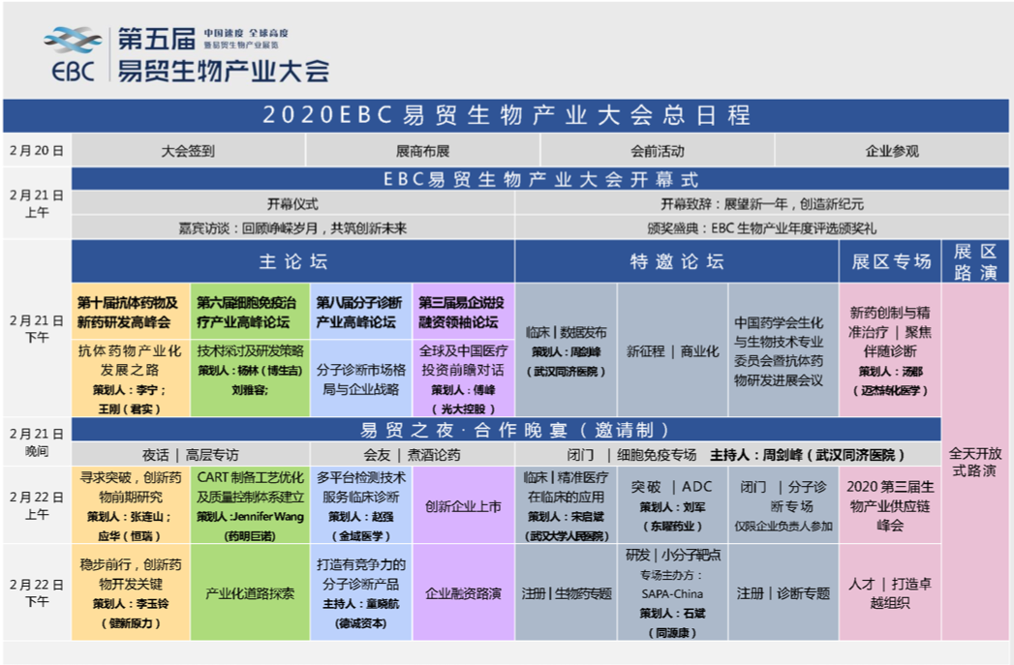Click 人才 | 打造卓越组织 cell
The width and height of the screenshot is (1014, 665).
pyautogui.click(x=890, y=592)
